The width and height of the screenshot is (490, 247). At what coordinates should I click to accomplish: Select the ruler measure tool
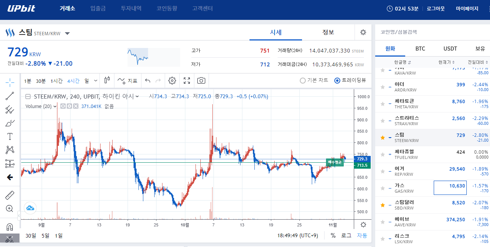[10, 195]
